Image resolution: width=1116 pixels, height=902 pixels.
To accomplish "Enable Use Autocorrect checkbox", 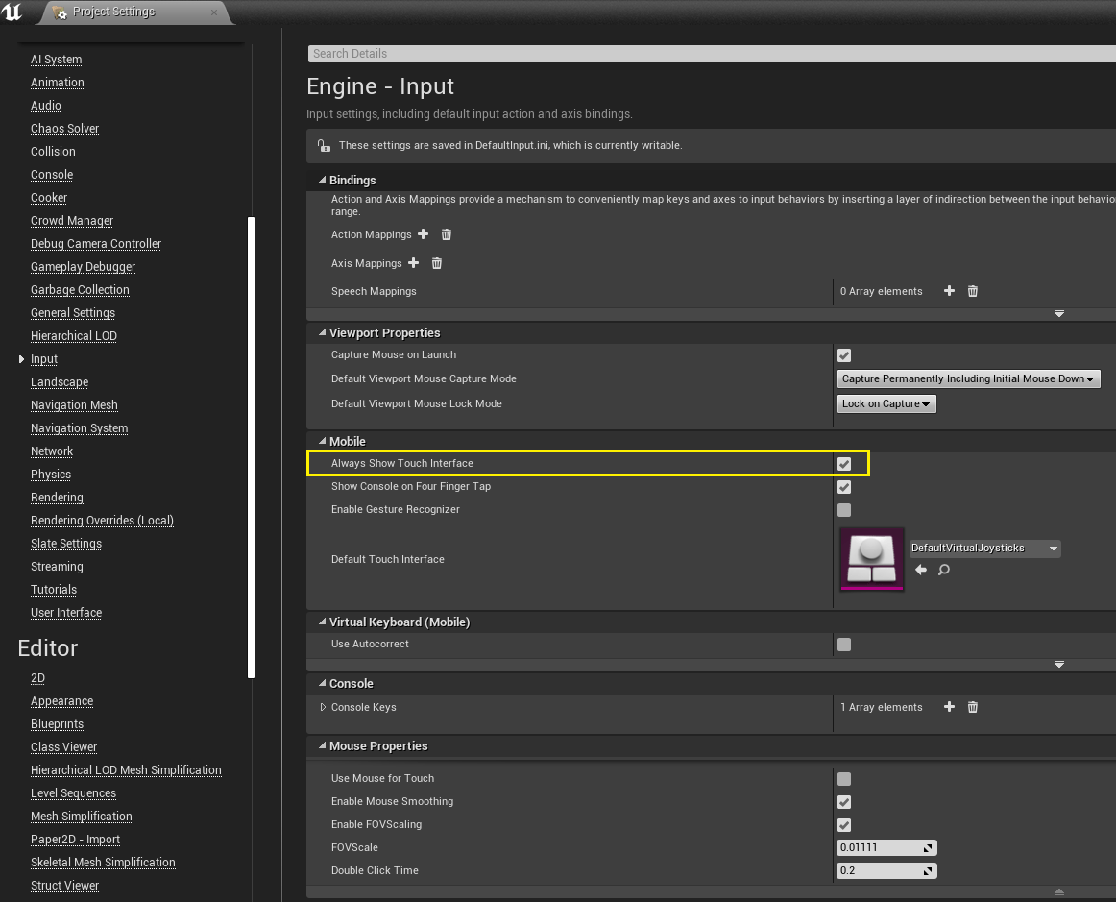I will 844,645.
